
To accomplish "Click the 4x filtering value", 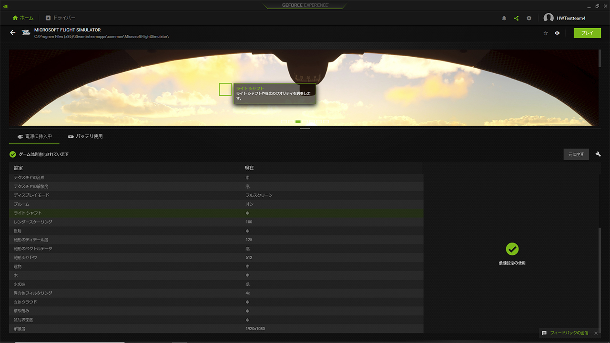I will [248, 293].
